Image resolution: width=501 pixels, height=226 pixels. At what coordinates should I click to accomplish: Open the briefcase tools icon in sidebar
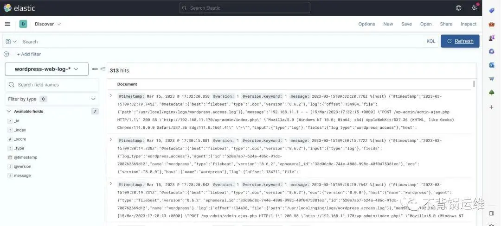492,24
